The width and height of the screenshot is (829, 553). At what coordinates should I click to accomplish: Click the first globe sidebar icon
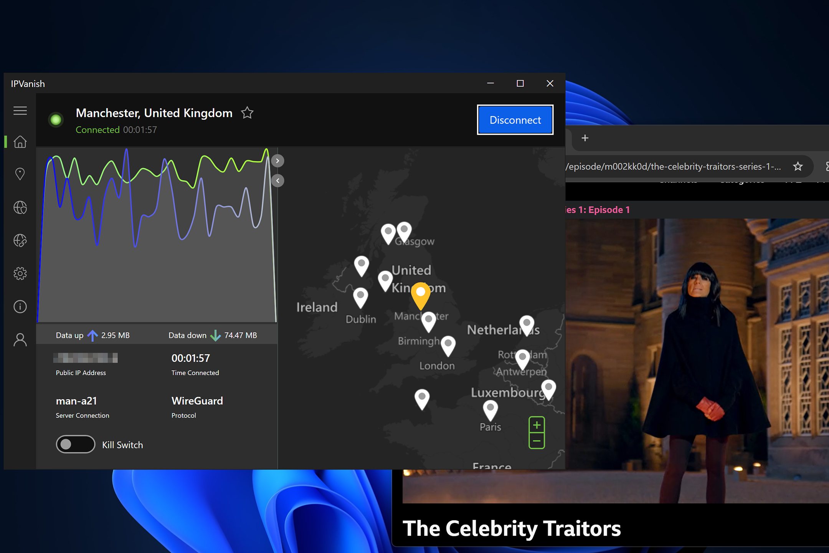coord(20,208)
